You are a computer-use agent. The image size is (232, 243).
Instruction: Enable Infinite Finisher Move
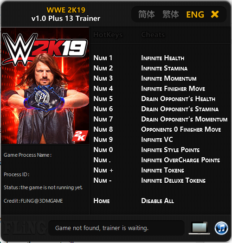173,89
